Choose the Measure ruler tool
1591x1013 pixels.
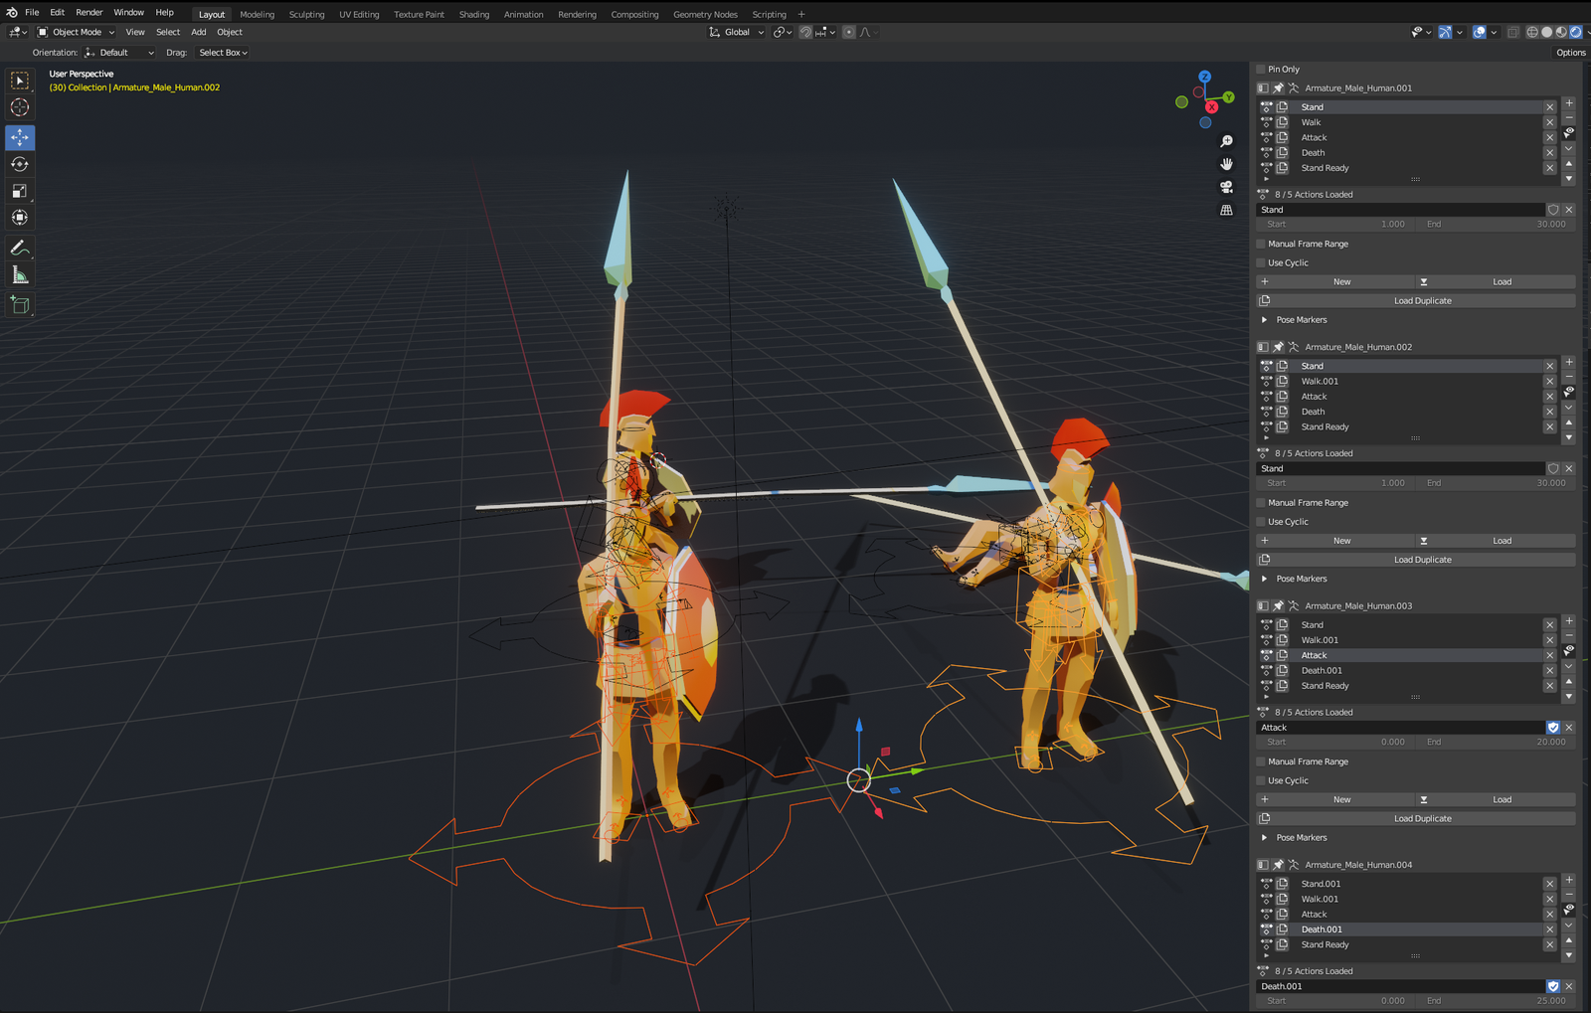pyautogui.click(x=20, y=275)
